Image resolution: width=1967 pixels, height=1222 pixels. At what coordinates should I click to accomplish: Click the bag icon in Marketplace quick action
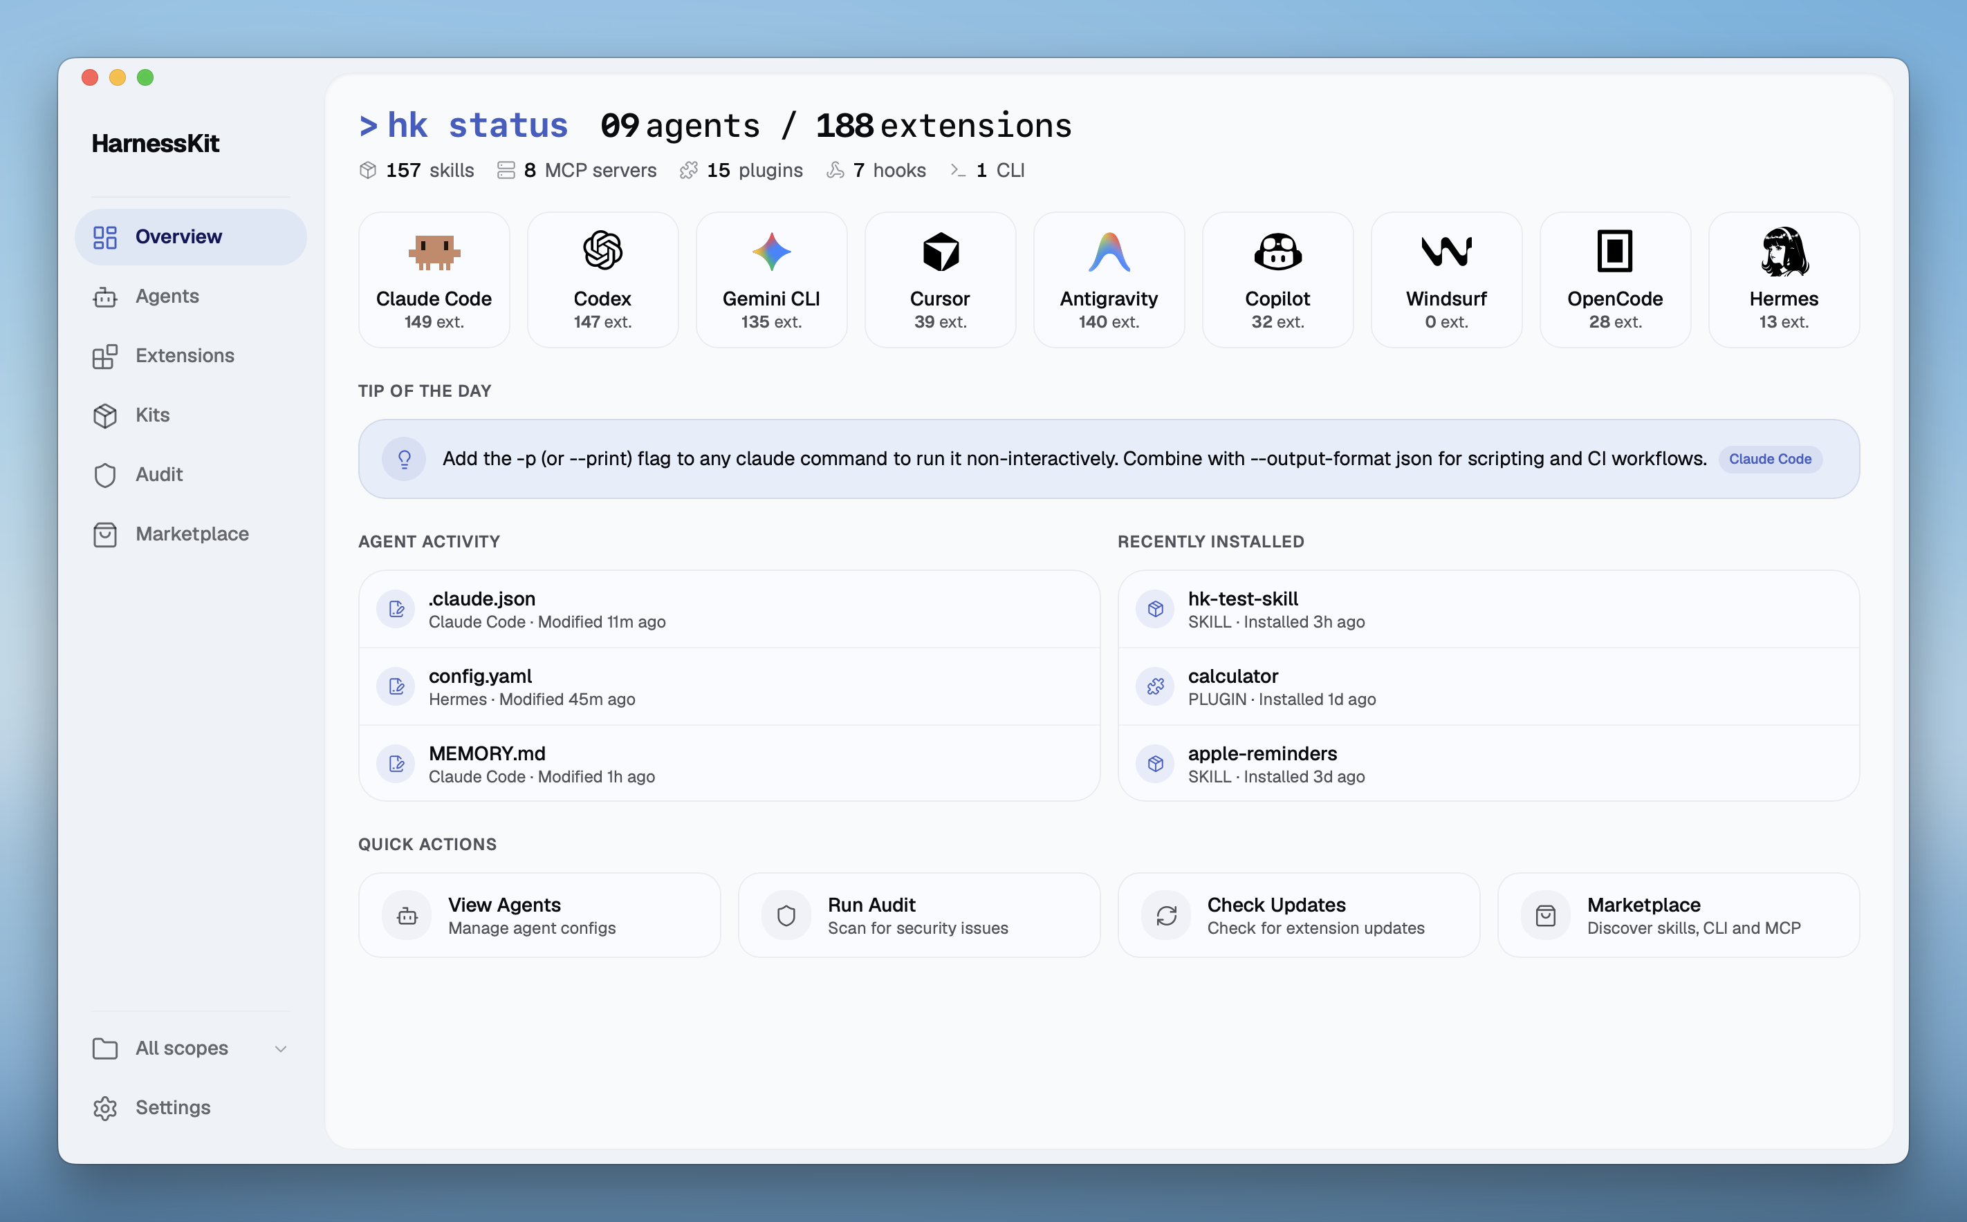[1546, 916]
